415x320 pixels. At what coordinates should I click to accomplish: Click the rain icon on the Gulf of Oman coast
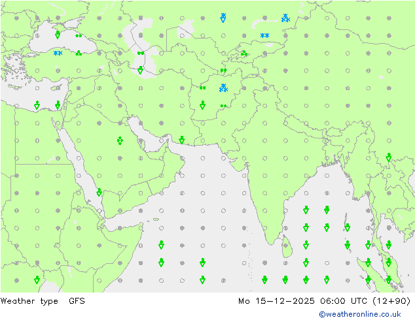pos(182,140)
